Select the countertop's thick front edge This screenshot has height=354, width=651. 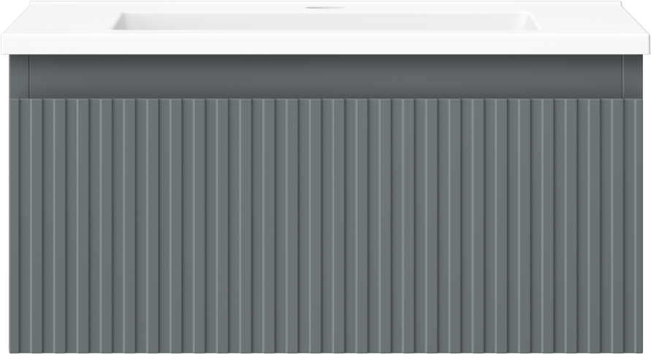[326, 44]
